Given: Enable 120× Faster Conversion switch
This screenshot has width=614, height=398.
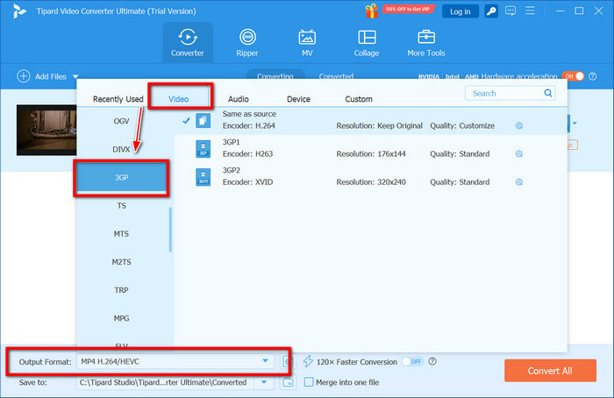Looking at the screenshot, I should click(x=412, y=361).
